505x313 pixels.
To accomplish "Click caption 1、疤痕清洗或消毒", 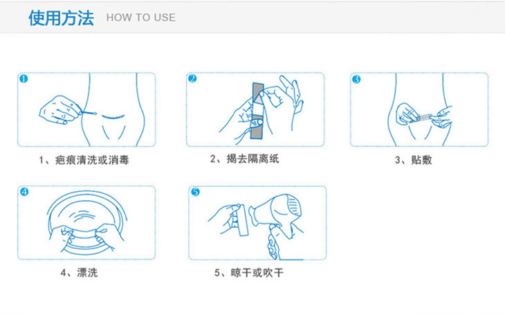I will [84, 160].
